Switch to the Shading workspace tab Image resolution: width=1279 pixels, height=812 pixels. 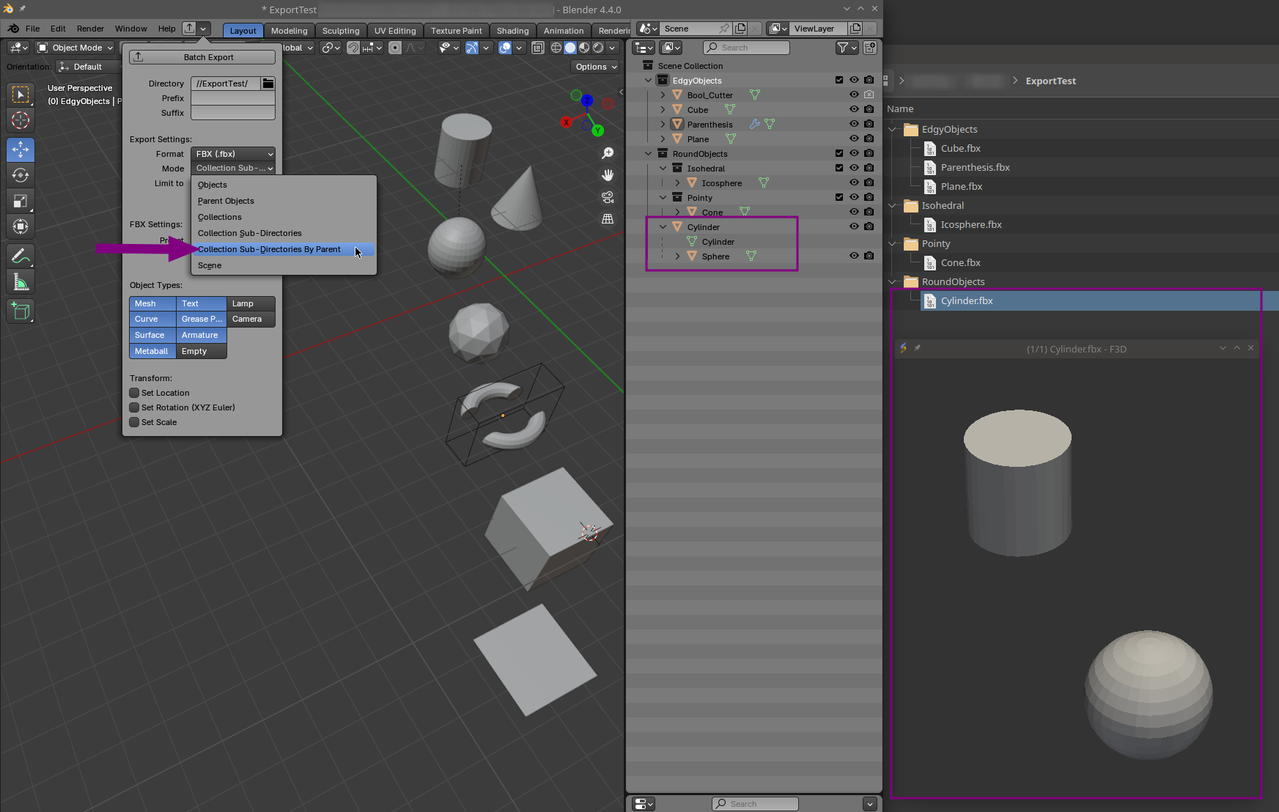point(513,31)
